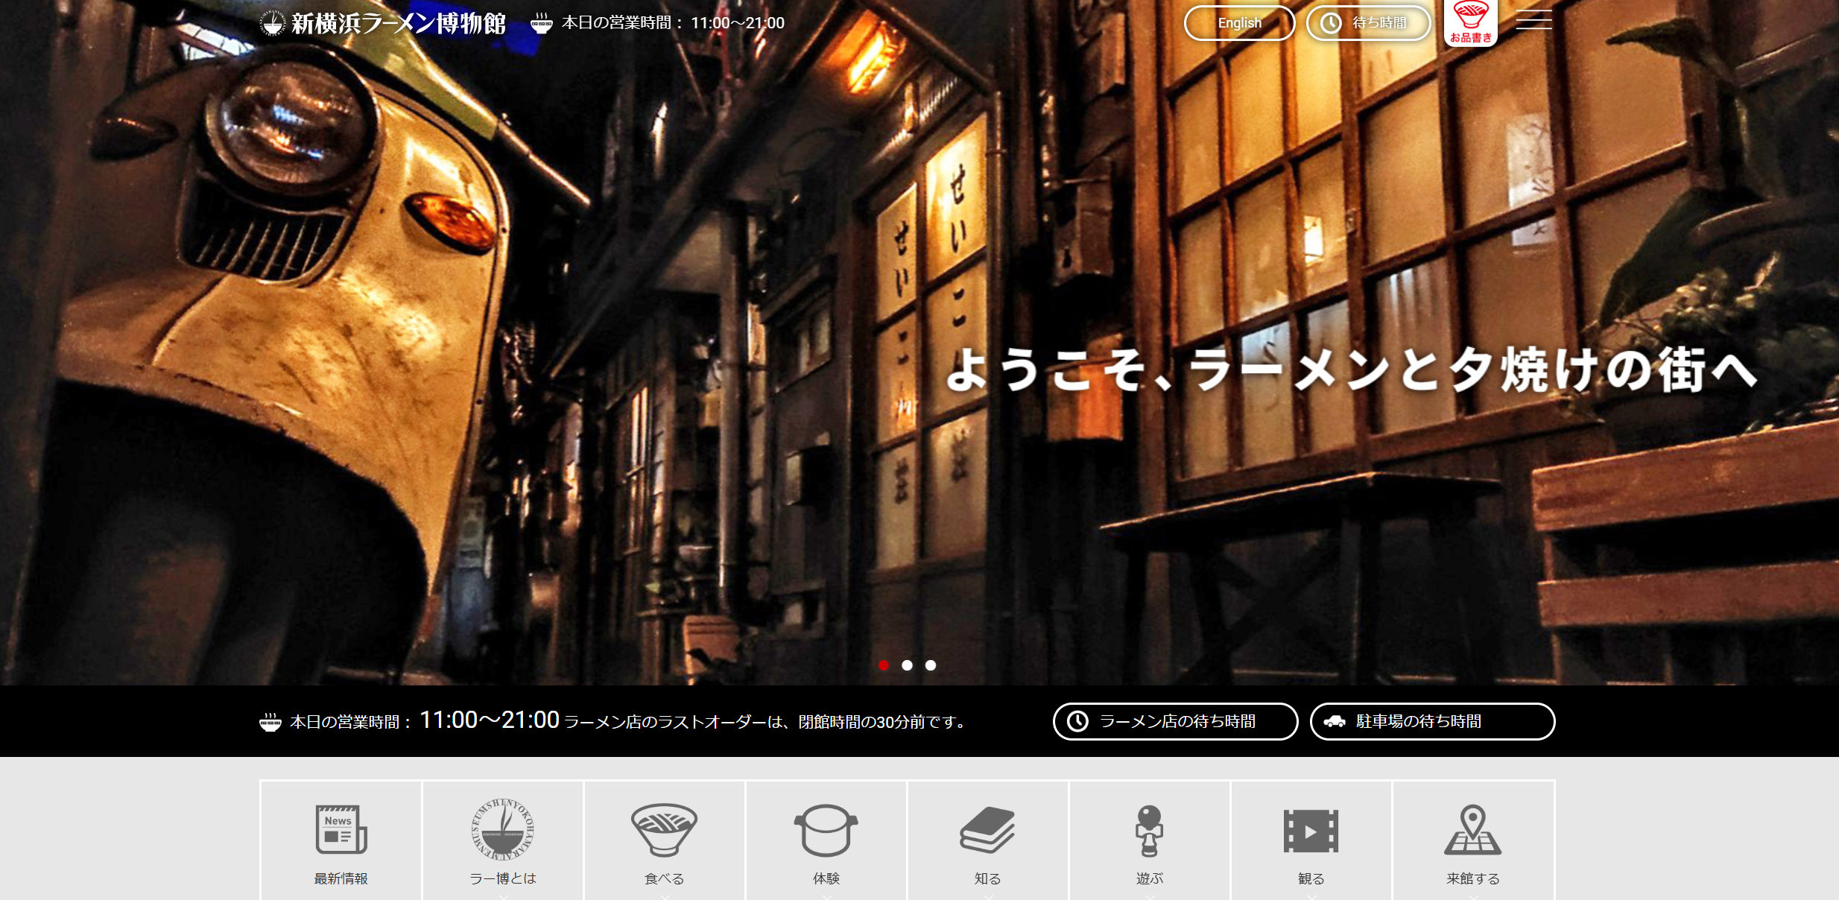This screenshot has width=1839, height=900.
Task: Click the ramen bowl 食べる icon
Action: 664,829
